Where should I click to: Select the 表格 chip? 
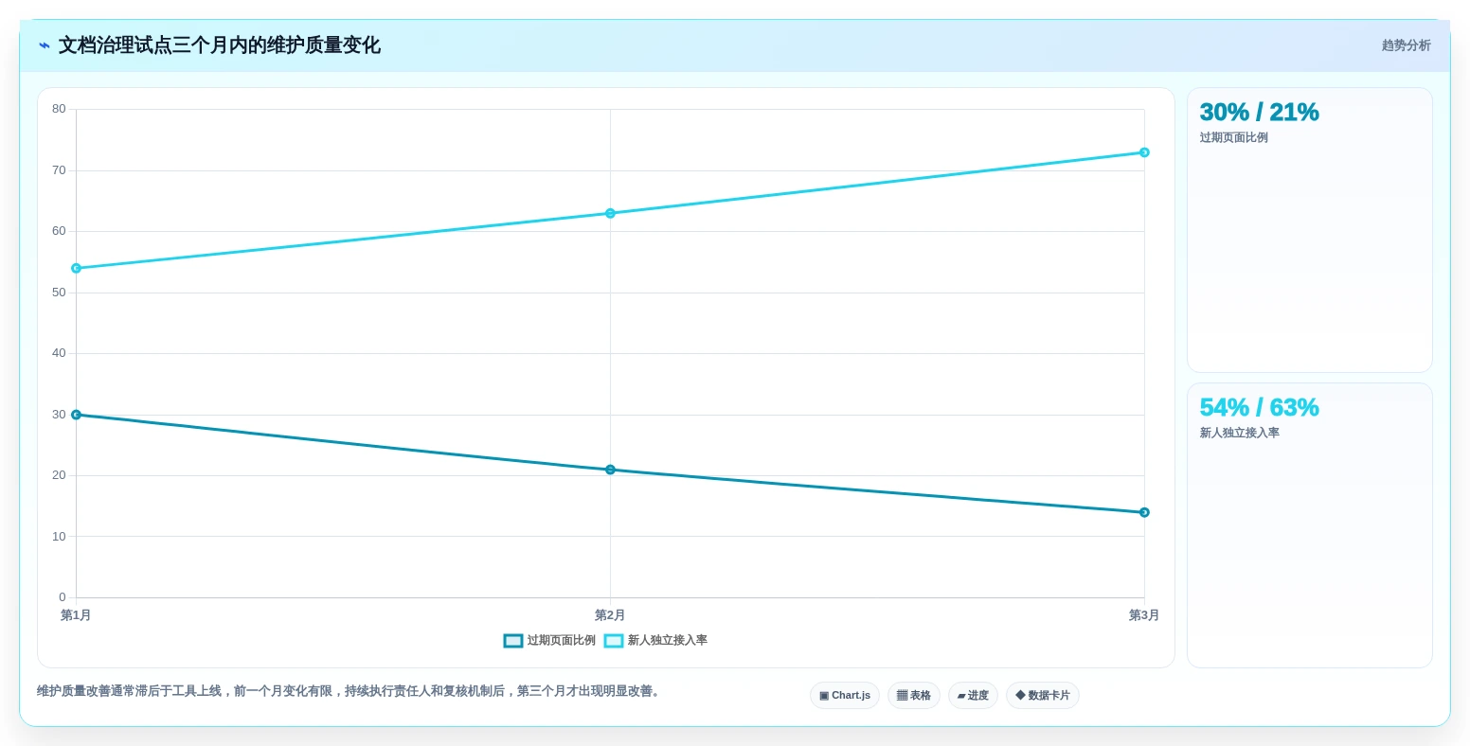[914, 696]
